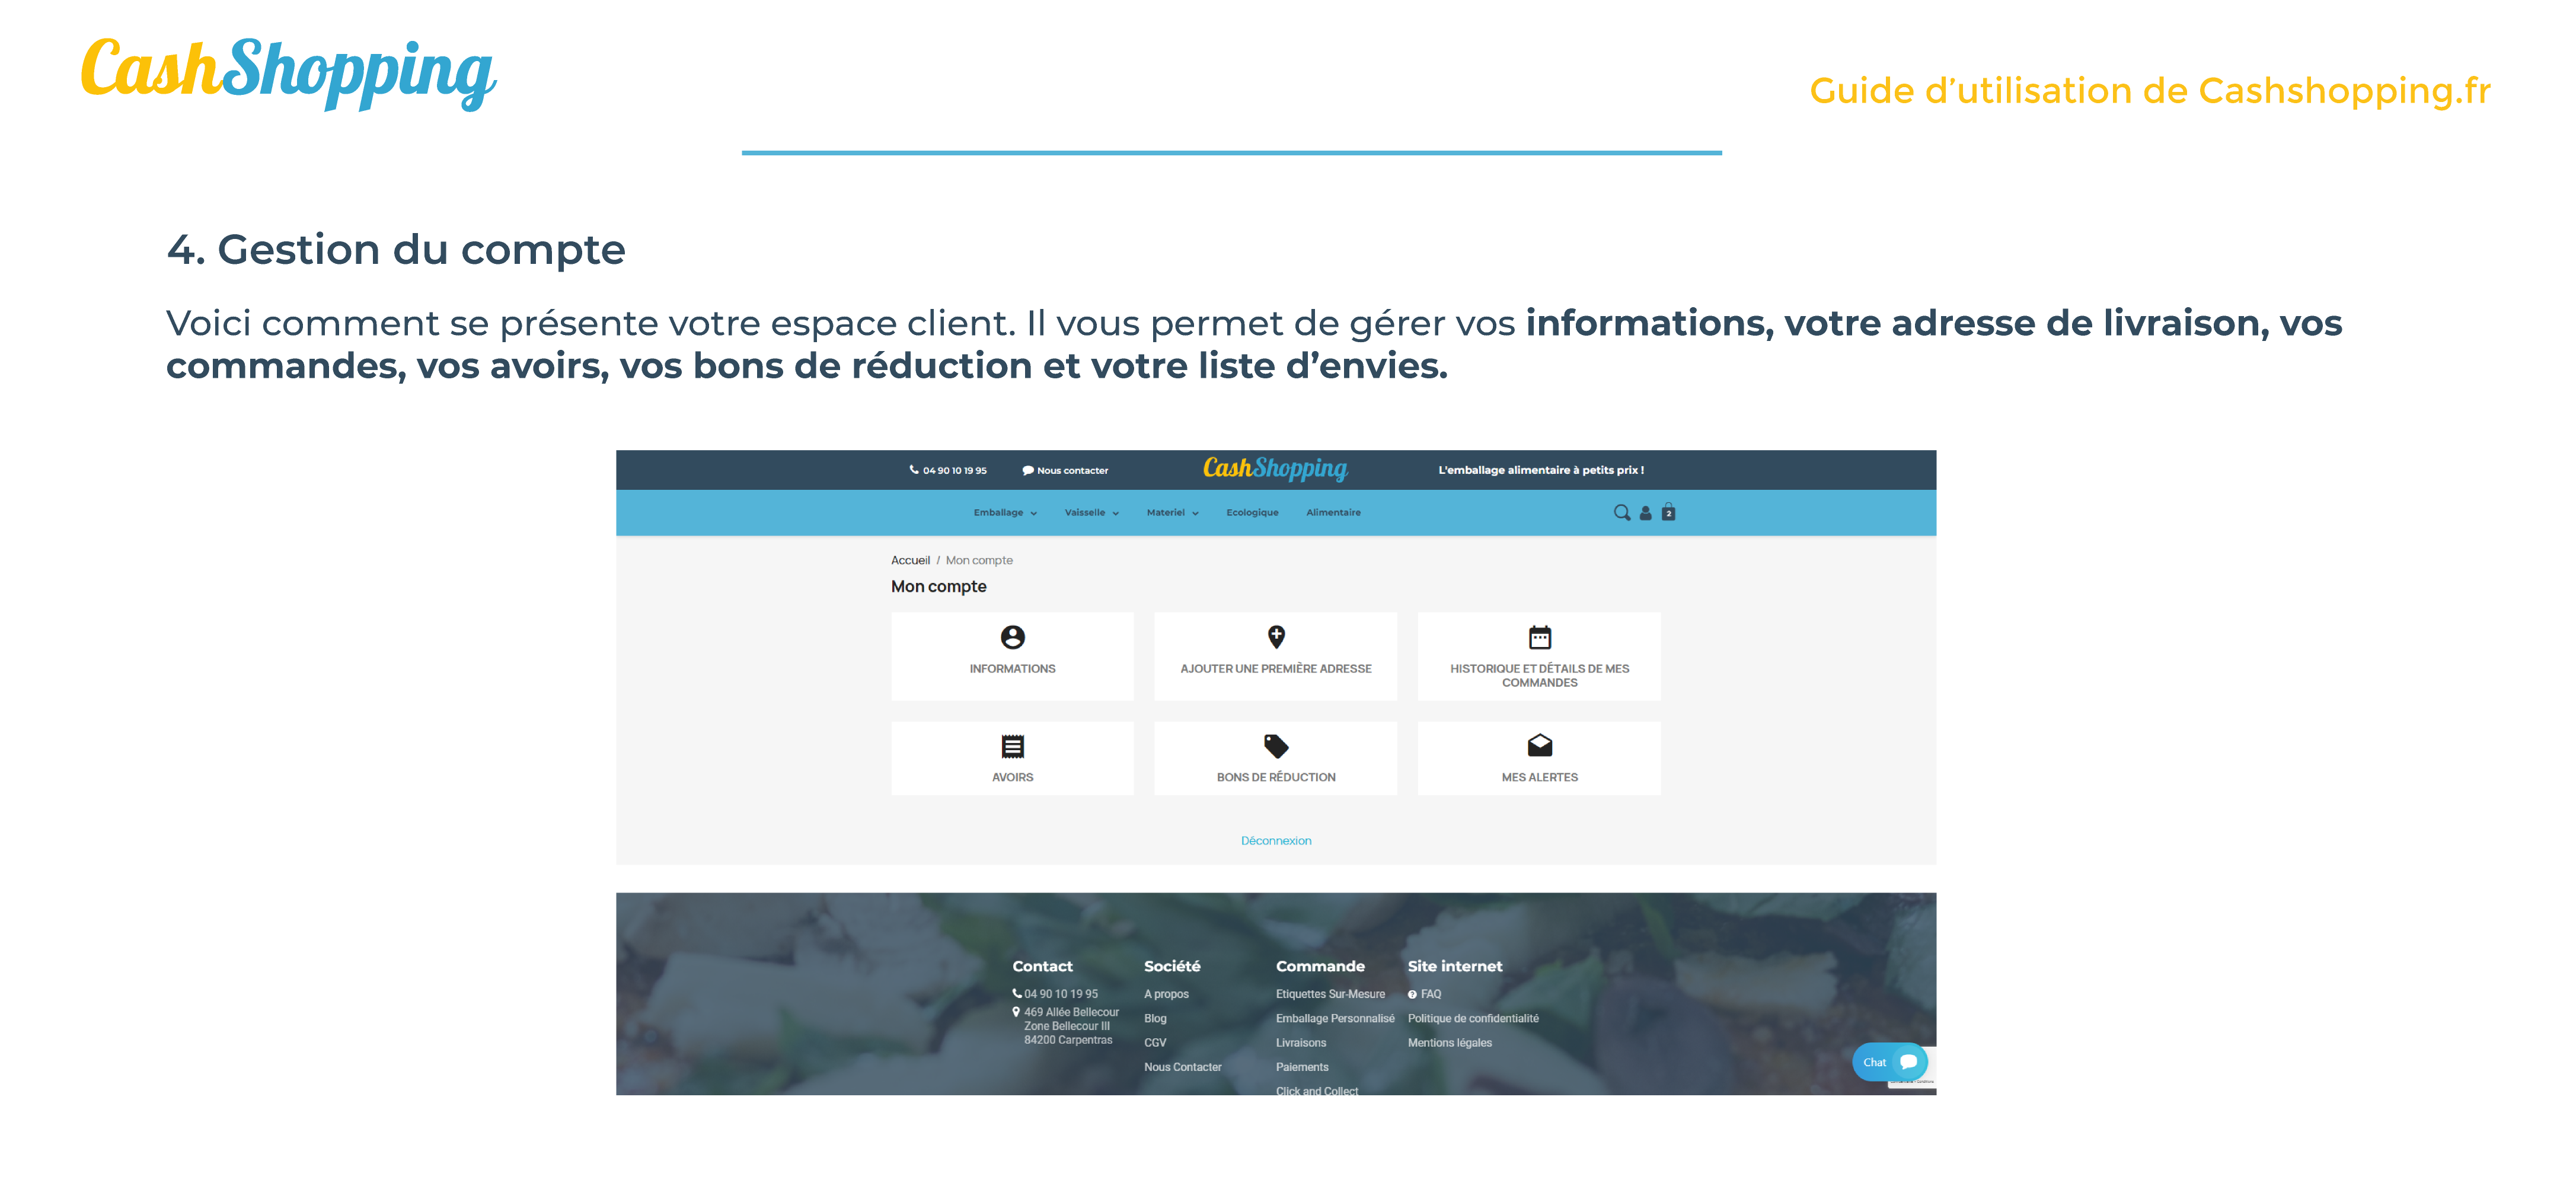Open the Vaisselle menu item
The height and width of the screenshot is (1186, 2576).
tap(1084, 512)
